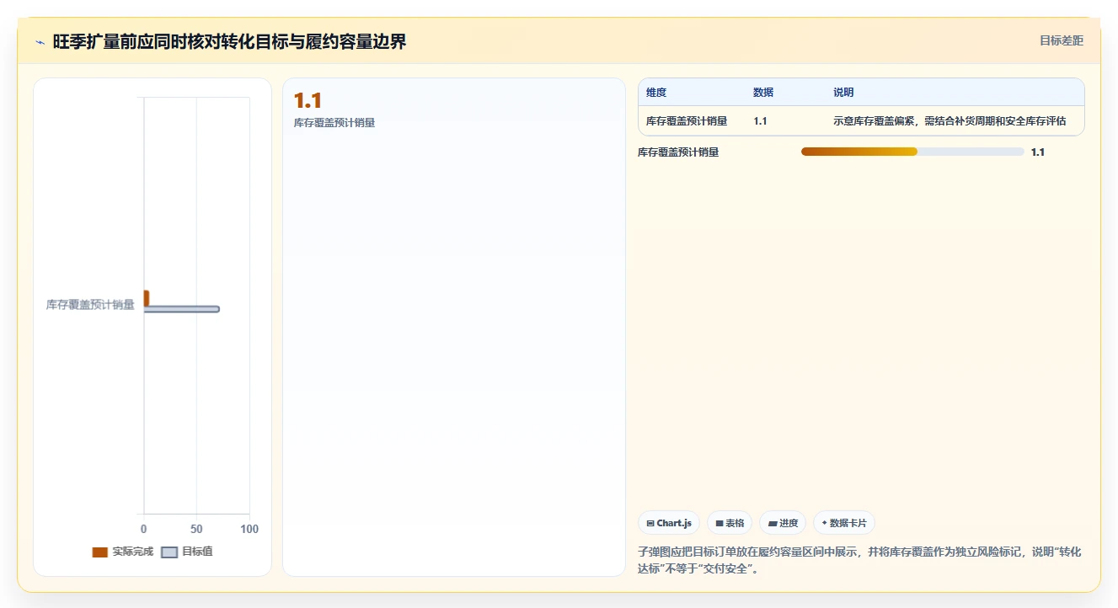Screen dimensions: 1118x608
Task: Click the orange 实际完成 bar in chart
Action: click(x=147, y=298)
